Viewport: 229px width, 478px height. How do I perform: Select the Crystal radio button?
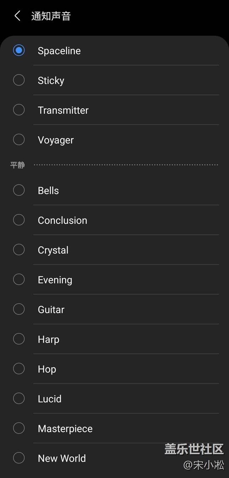19,250
